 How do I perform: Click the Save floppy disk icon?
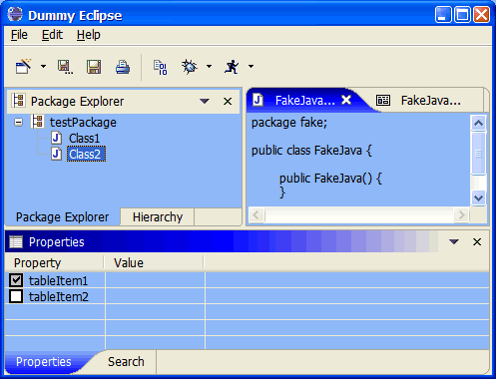coord(94,67)
